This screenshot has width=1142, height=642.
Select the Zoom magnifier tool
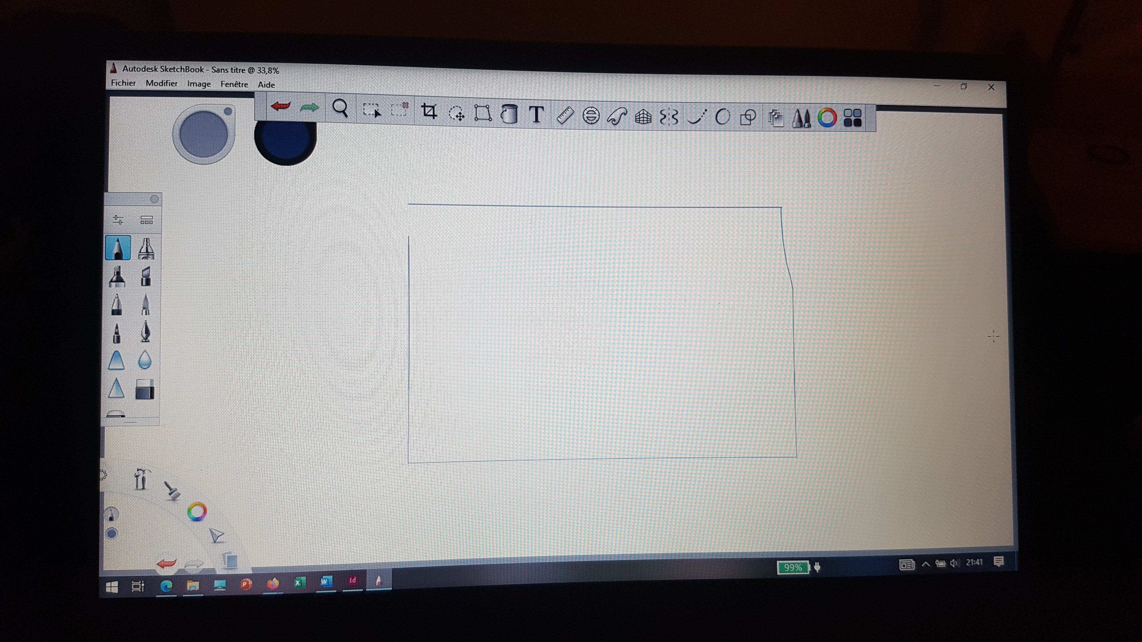click(x=340, y=108)
